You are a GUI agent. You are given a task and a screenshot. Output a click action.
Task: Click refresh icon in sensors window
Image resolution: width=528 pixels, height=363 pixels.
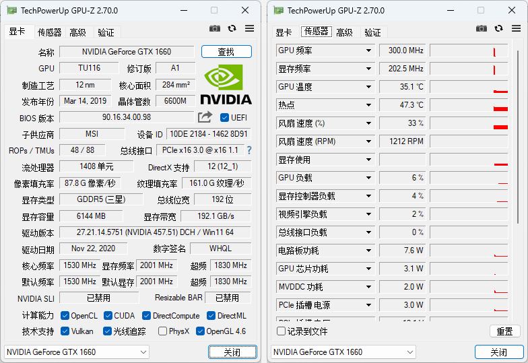click(x=498, y=28)
